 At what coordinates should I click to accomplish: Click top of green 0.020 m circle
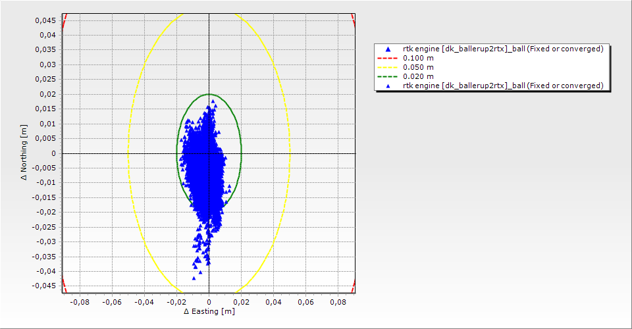209,94
